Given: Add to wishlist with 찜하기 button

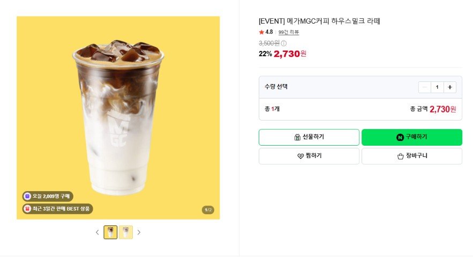Looking at the screenshot, I should tap(309, 156).
